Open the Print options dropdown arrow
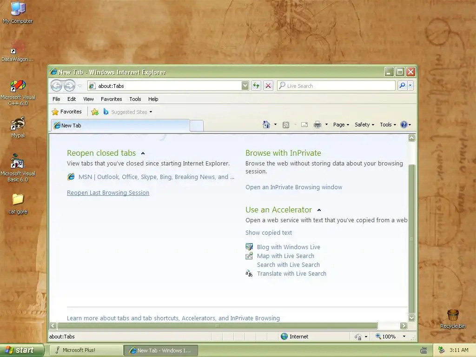 click(x=326, y=125)
